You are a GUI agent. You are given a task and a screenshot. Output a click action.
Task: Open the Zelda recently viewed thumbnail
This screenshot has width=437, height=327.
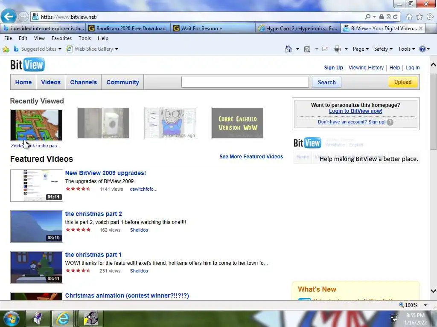click(37, 125)
